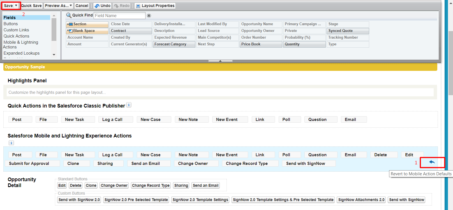Focus the Quick Find field name input
Viewport: 453px width, 210px height.
pyautogui.click(x=119, y=16)
